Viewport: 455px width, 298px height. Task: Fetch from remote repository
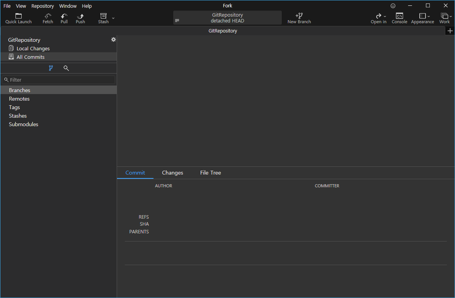coord(48,18)
